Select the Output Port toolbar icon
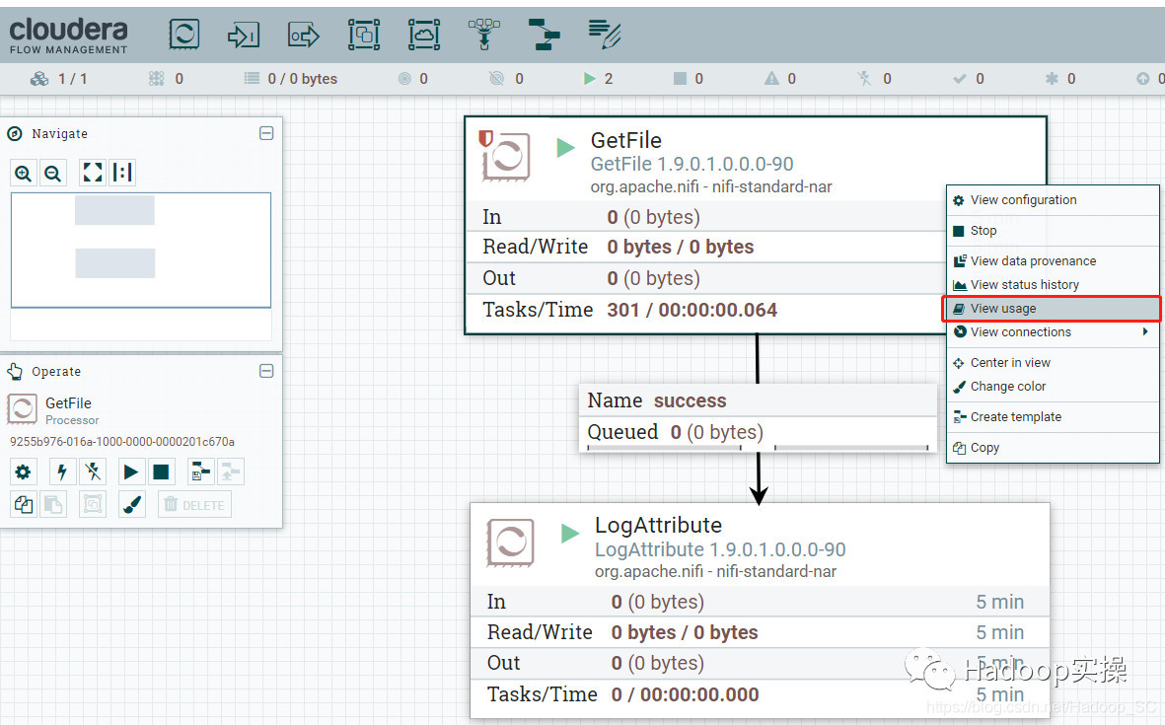The image size is (1165, 725). [x=304, y=35]
